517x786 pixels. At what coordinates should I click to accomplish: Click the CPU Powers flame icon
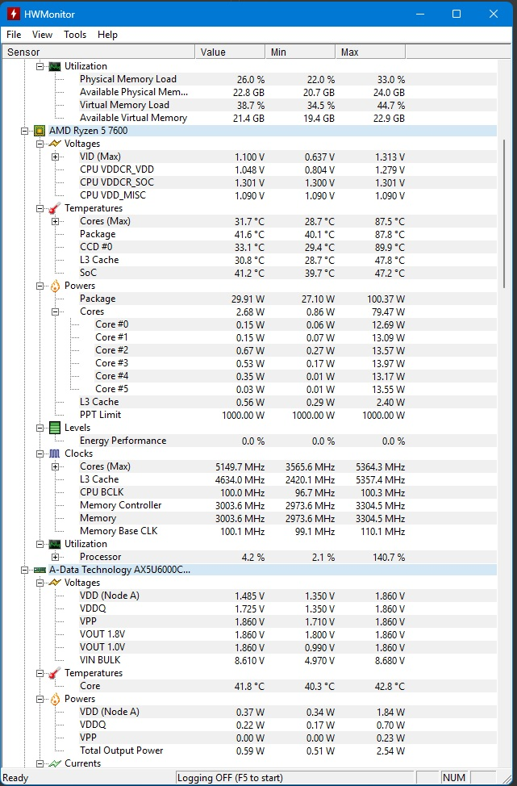pos(55,286)
